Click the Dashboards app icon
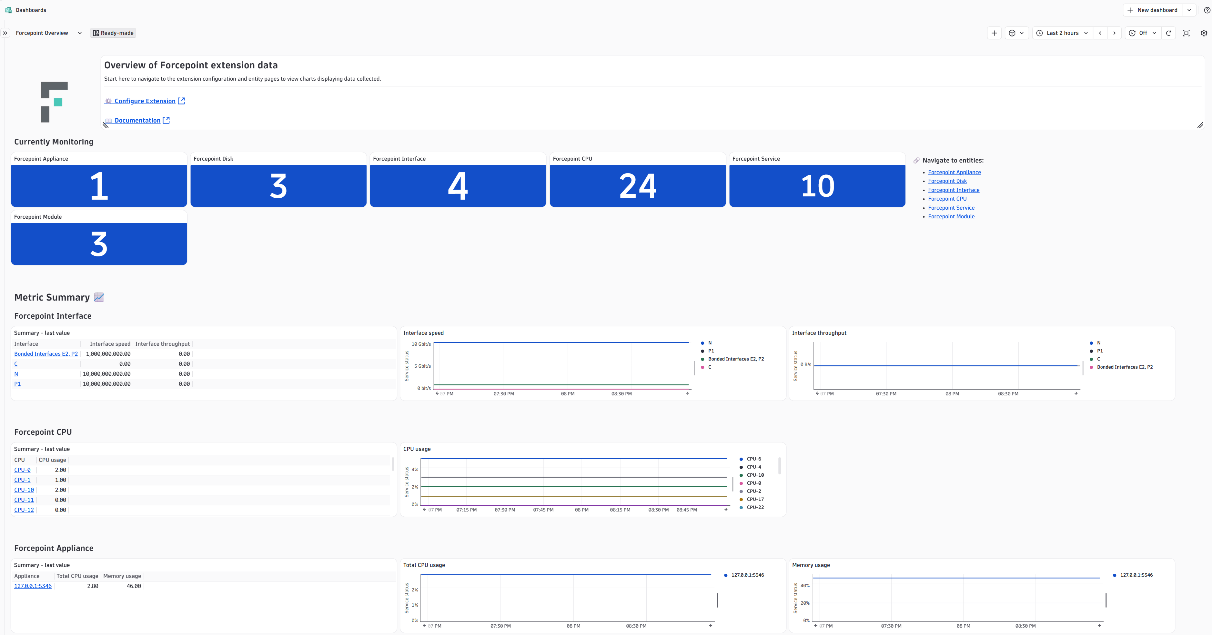 coord(8,10)
